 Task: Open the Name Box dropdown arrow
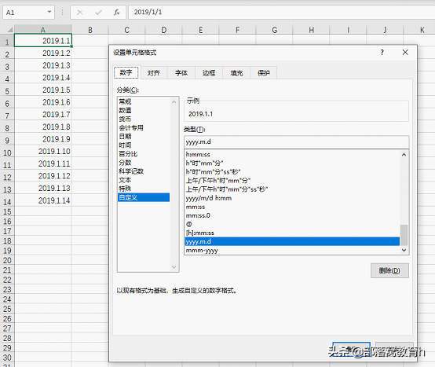coord(49,12)
